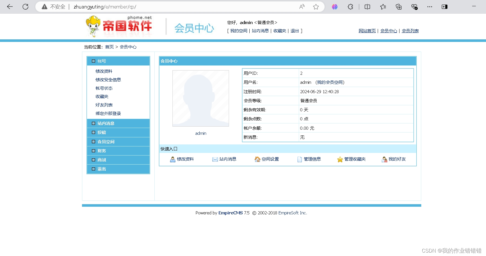This screenshot has height=256, width=486.
Task: Click the 站内消息 envelope icon
Action: click(215, 159)
